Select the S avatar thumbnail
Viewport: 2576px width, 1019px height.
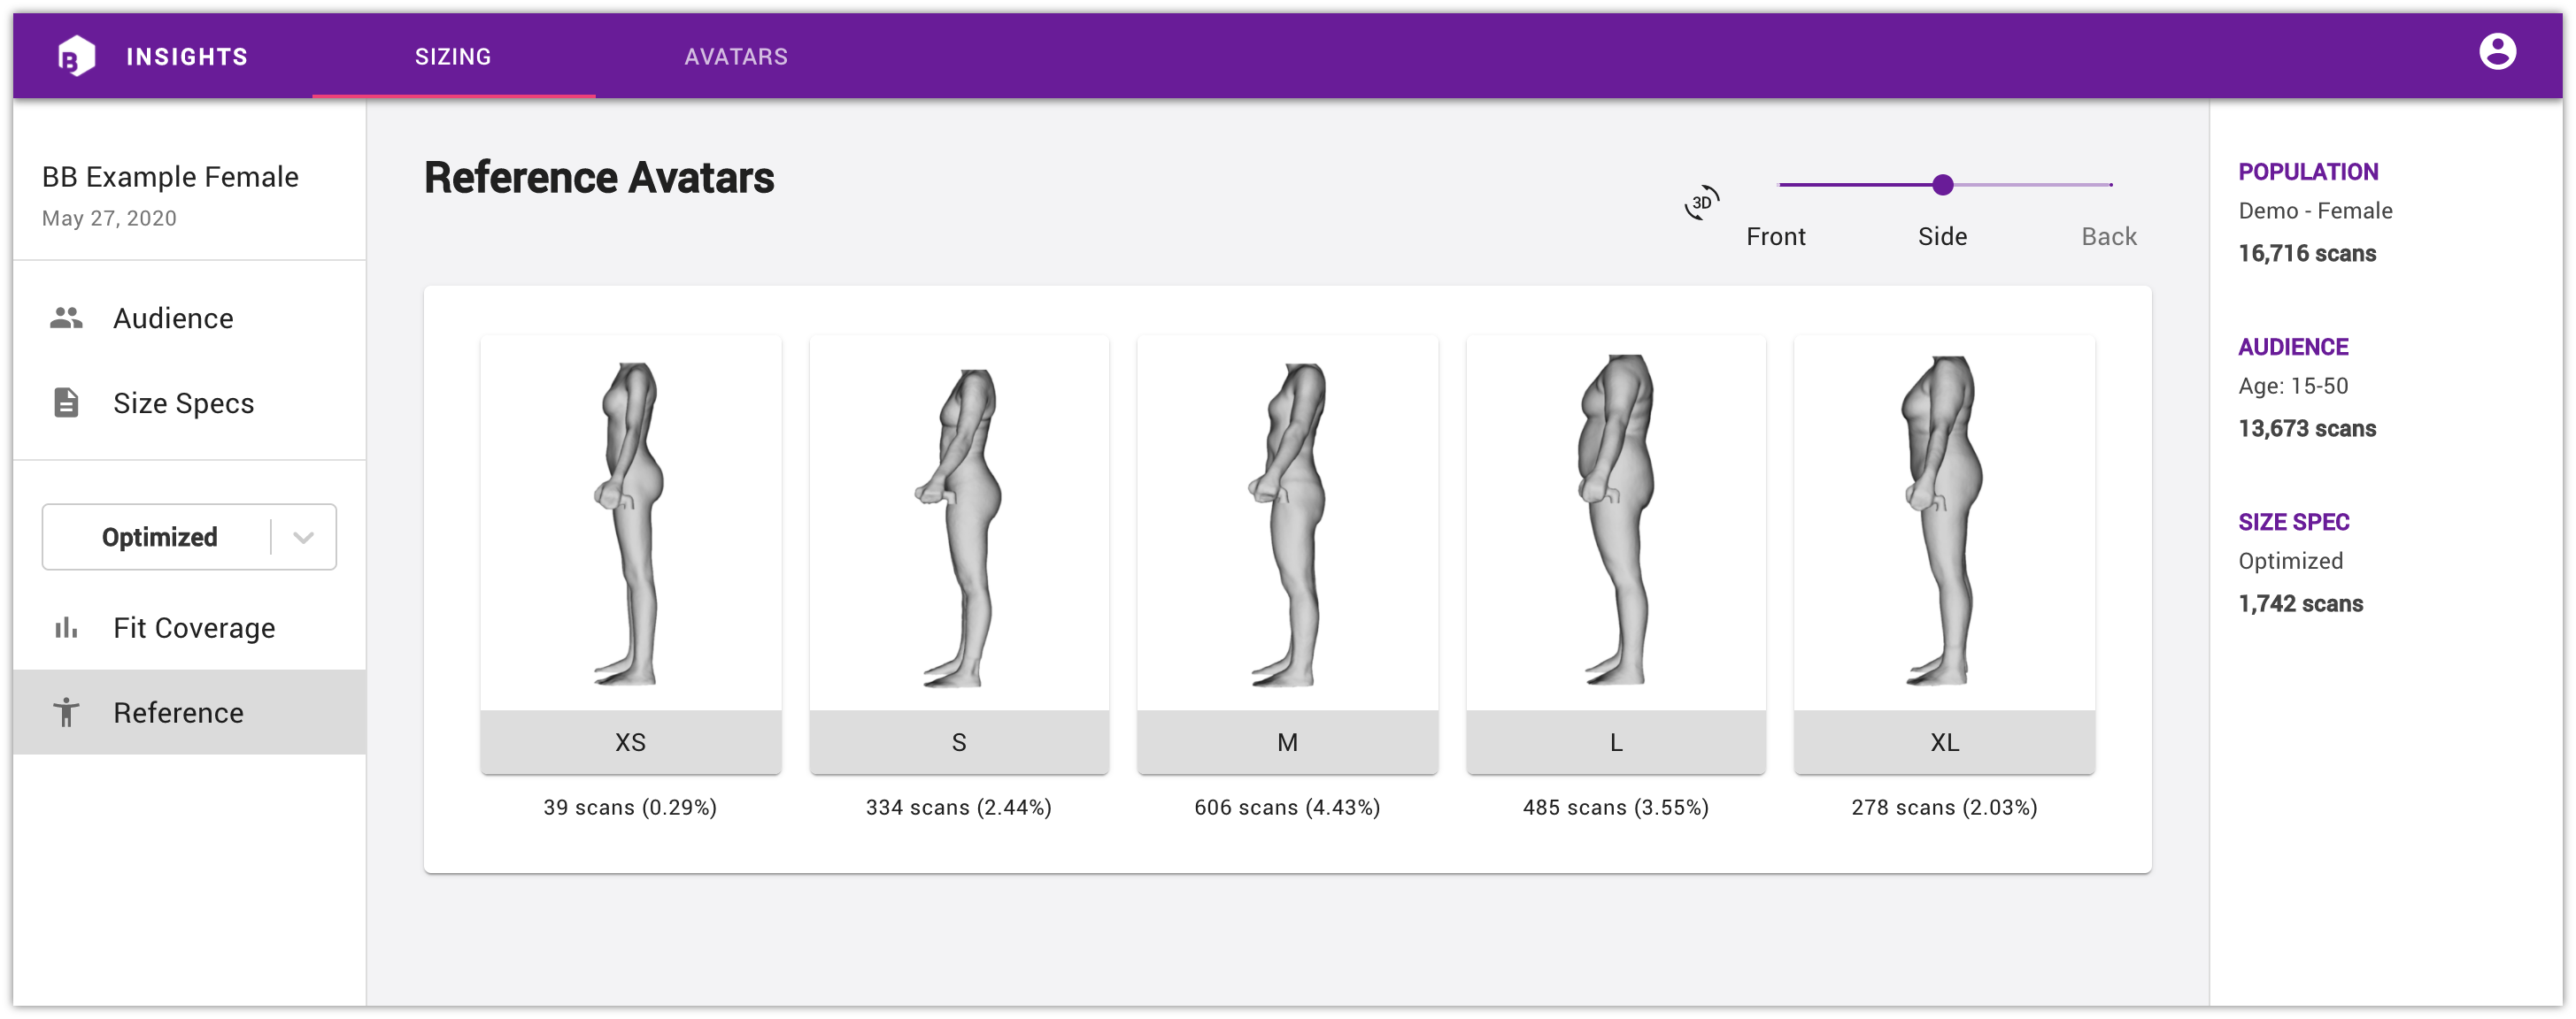[959, 523]
